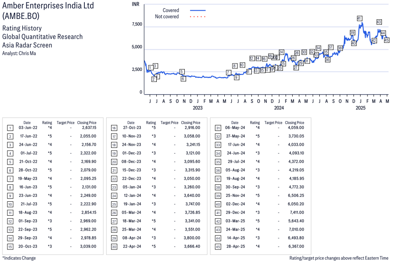Image resolution: width=393 pixels, height=261 pixels.
Task: Click the Closing Price header in the third table
Action: point(295,123)
